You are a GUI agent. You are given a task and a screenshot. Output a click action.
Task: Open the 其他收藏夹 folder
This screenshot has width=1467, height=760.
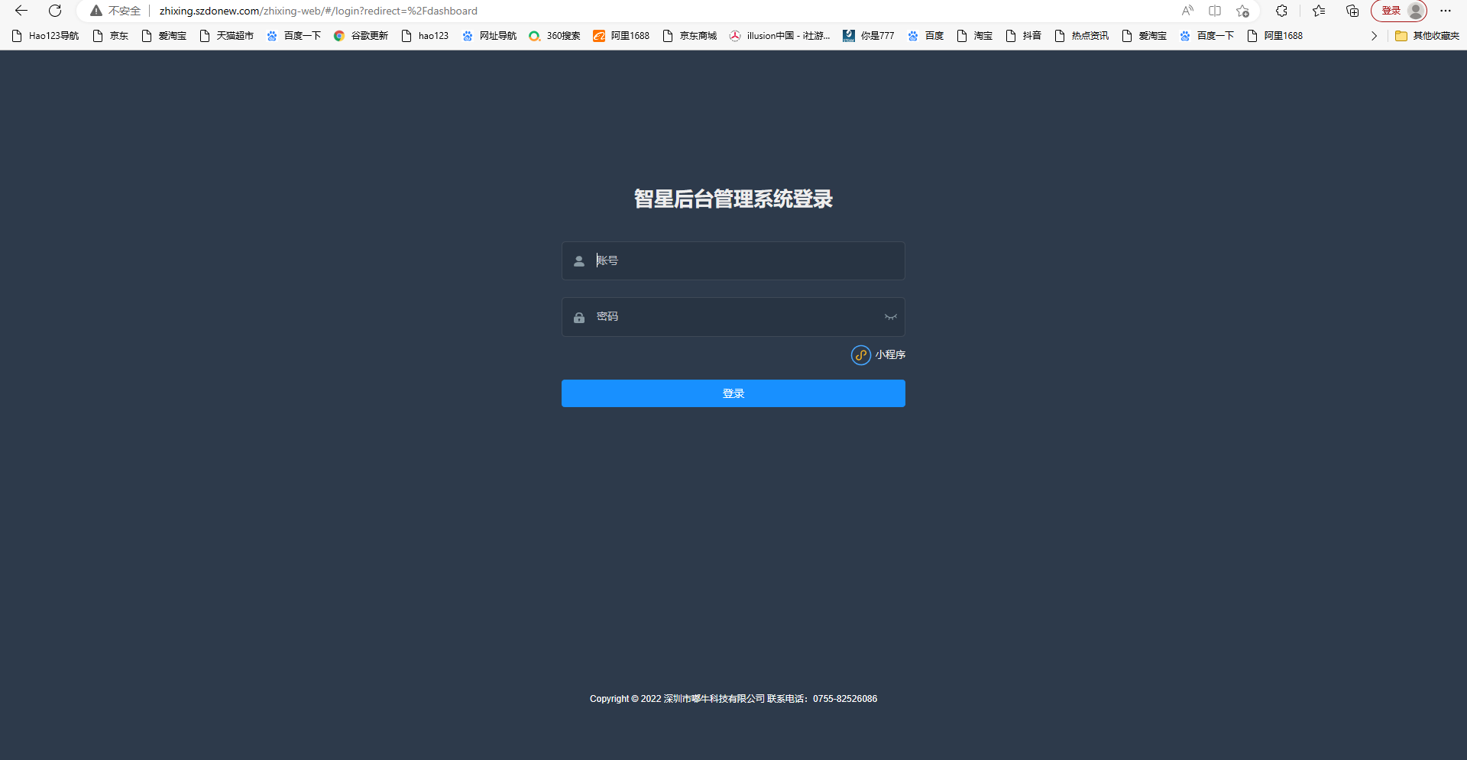tap(1427, 36)
